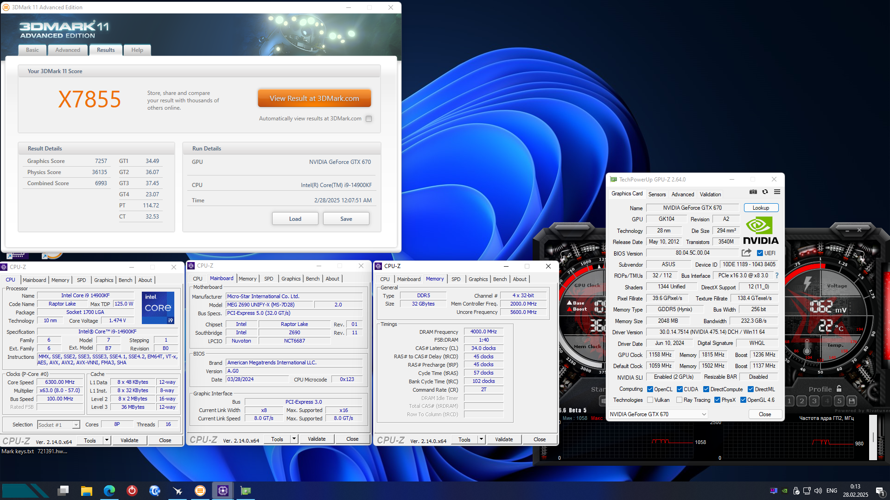This screenshot has width=890, height=500.
Task: Open the GPU-Z hamburger menu
Action: 777,192
